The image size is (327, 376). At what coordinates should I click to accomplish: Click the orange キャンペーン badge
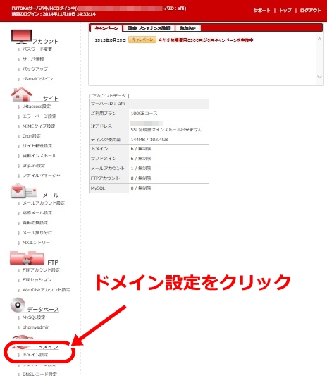pyautogui.click(x=142, y=40)
